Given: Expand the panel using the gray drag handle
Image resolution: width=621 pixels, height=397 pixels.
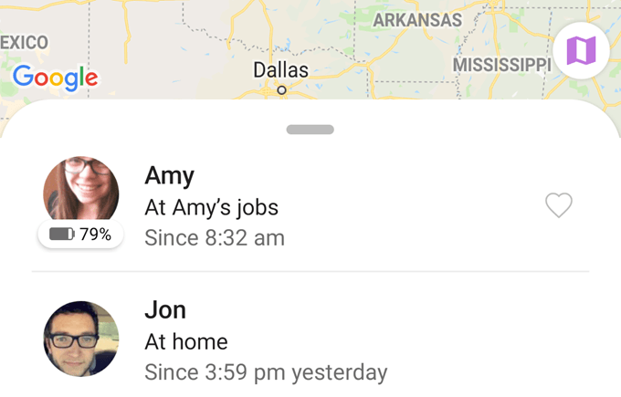Looking at the screenshot, I should click(310, 130).
